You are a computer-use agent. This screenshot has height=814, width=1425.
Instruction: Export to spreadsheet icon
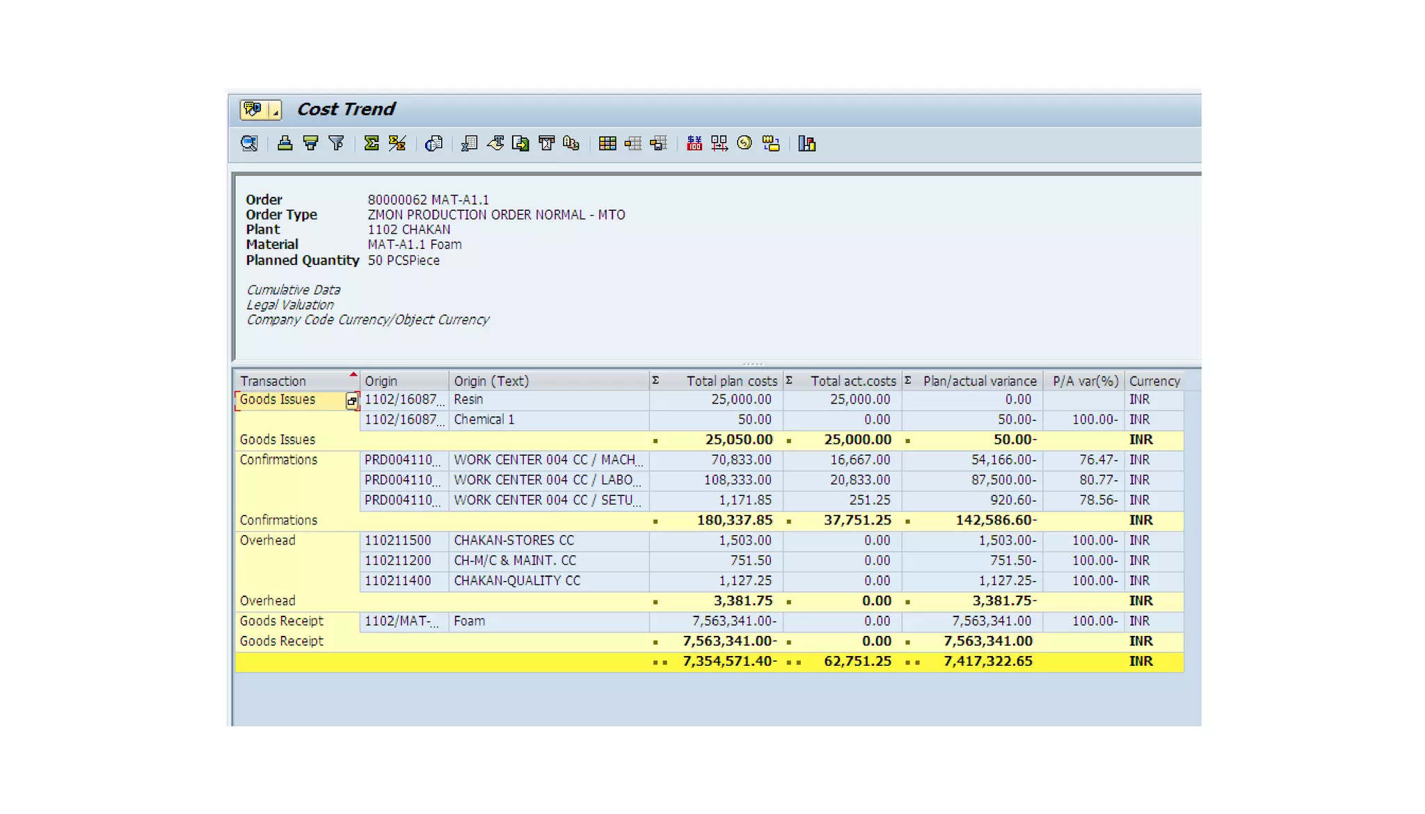click(x=469, y=143)
